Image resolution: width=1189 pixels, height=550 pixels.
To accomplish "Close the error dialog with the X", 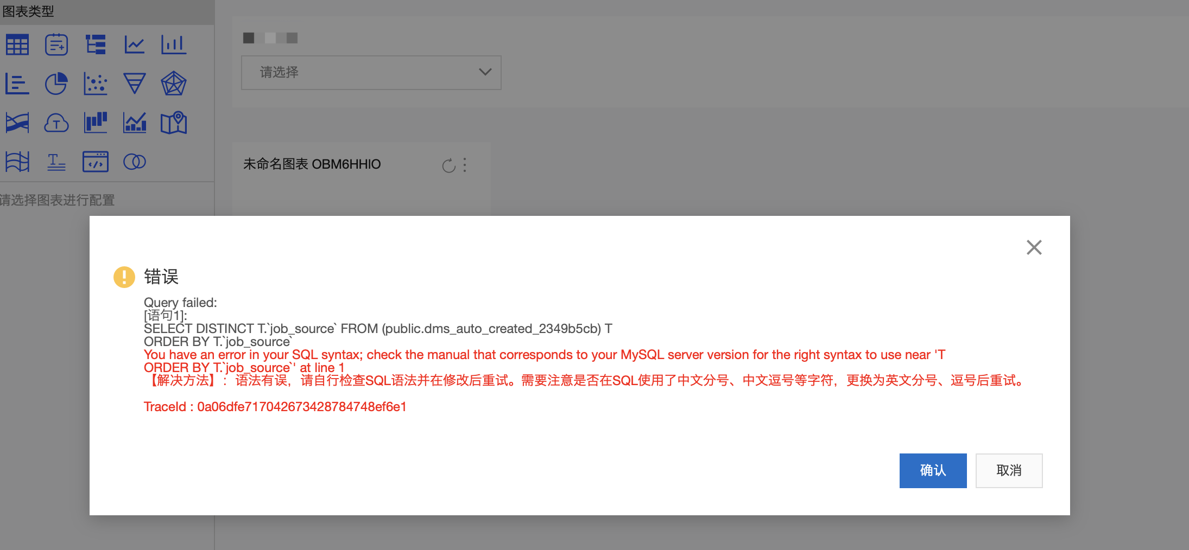I will click(x=1034, y=247).
